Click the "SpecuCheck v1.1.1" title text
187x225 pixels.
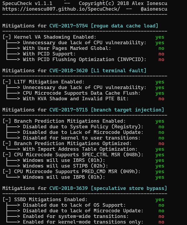coord(27,4)
